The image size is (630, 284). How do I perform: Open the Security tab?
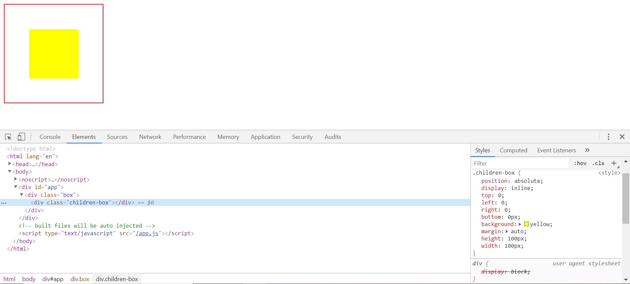click(303, 137)
